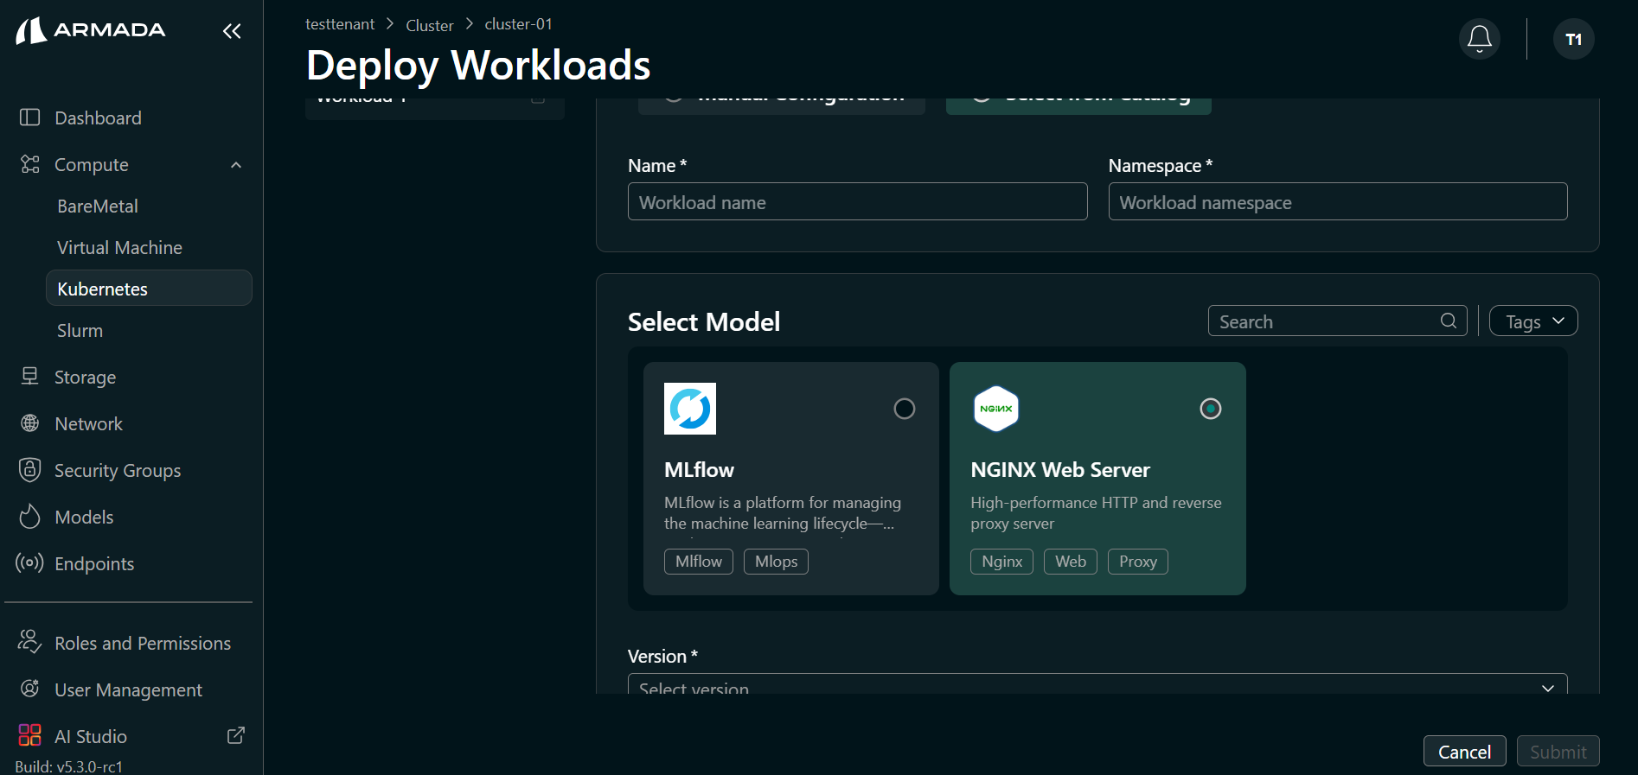Click the Submit button
The width and height of the screenshot is (1638, 775).
(1558, 752)
